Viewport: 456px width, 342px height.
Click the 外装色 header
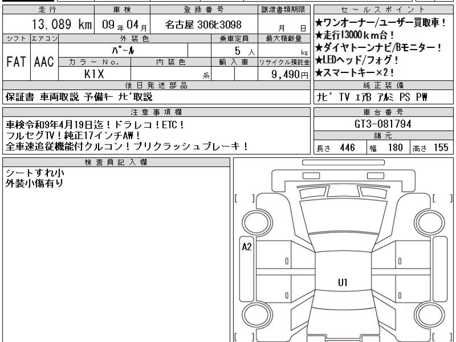click(x=135, y=38)
